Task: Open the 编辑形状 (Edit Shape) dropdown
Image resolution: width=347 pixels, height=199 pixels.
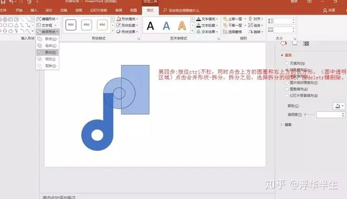Action: (47, 19)
